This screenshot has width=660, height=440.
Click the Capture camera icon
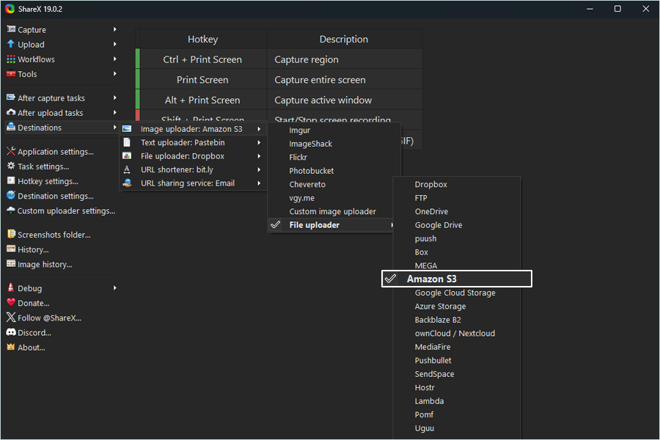pos(11,29)
